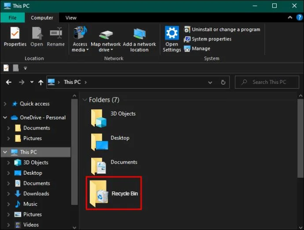The height and width of the screenshot is (230, 304).
Task: Go back with the left arrow
Action: (9, 82)
